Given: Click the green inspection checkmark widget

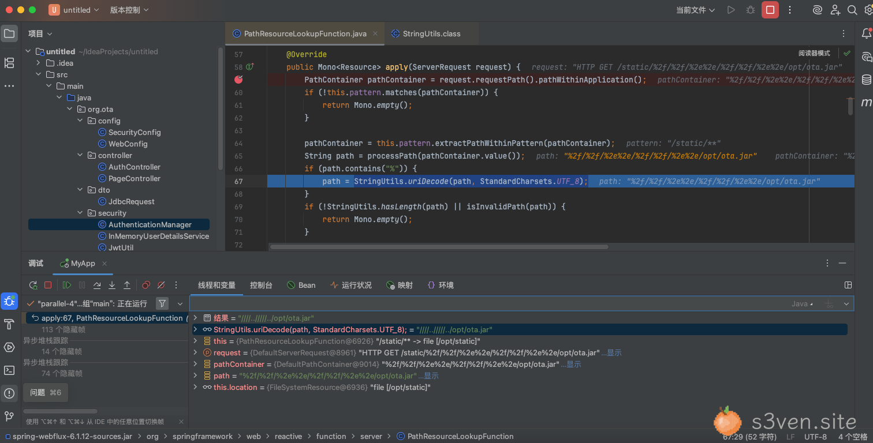Looking at the screenshot, I should pyautogui.click(x=847, y=53).
